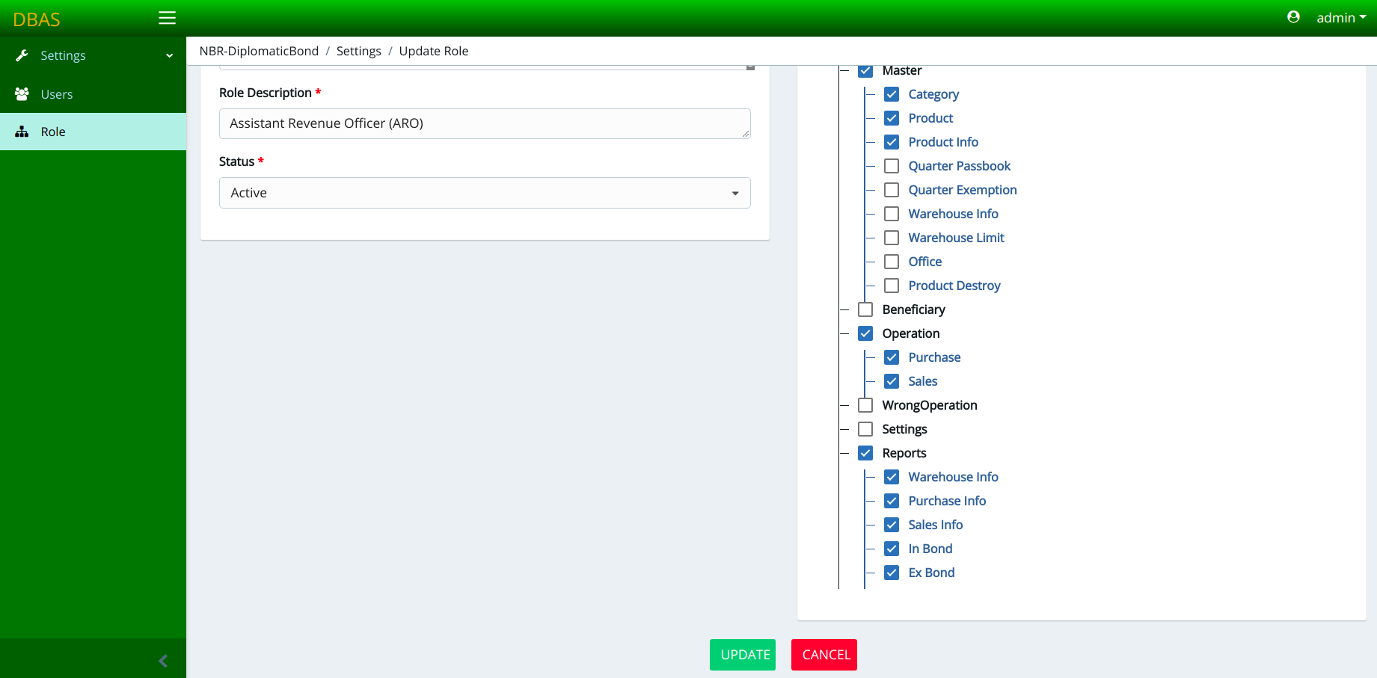Click the Role Description text area

[x=485, y=123]
